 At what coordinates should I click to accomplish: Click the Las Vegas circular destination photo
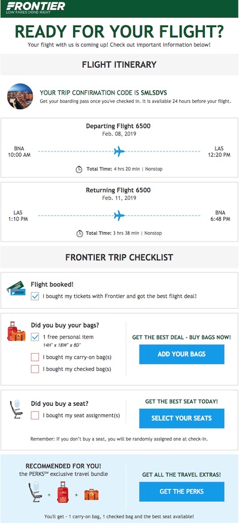click(x=20, y=96)
